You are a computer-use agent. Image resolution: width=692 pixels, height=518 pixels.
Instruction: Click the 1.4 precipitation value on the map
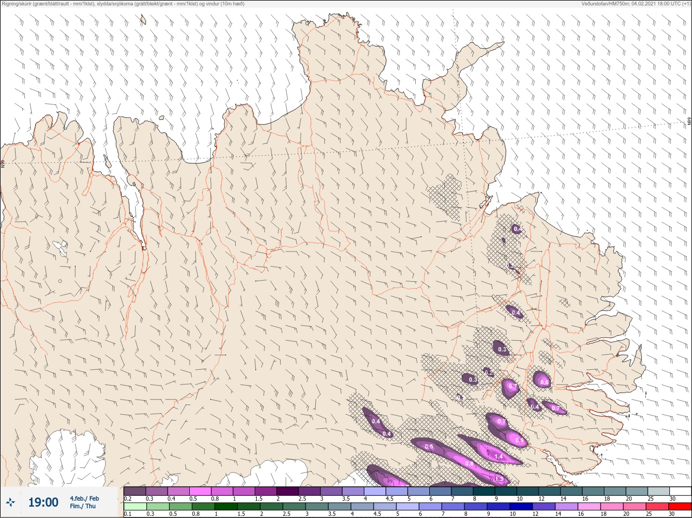pyautogui.click(x=498, y=457)
